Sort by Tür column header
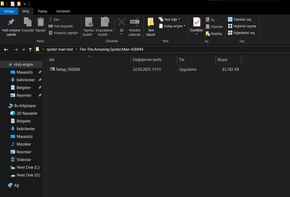Screen dimensions: 290x197 (x=196, y=59)
